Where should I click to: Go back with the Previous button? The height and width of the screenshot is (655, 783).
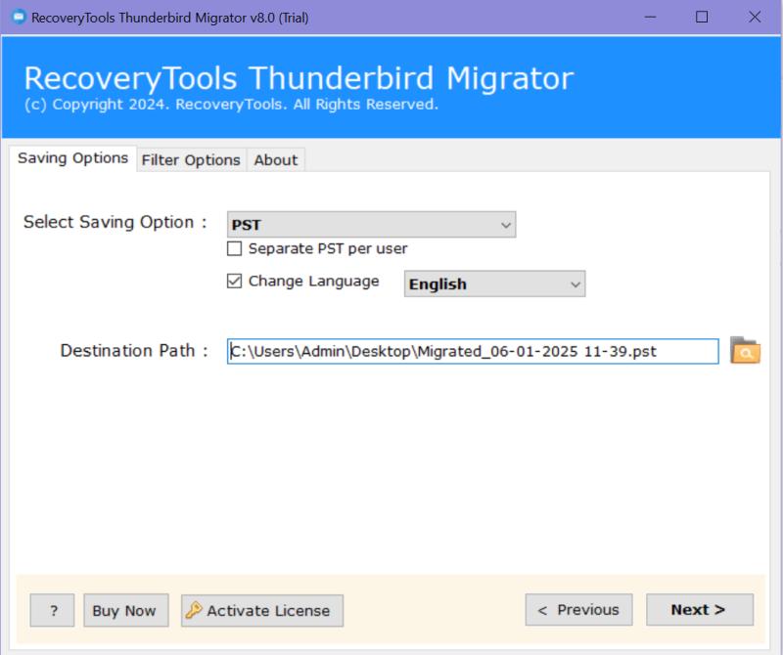click(578, 610)
